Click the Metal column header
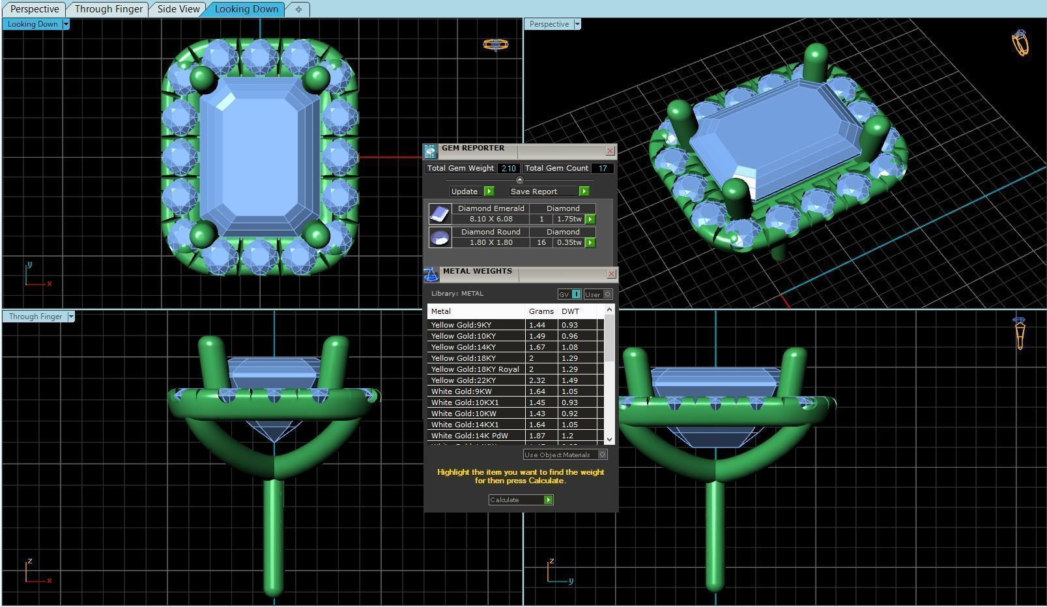The width and height of the screenshot is (1047, 607). [476, 311]
